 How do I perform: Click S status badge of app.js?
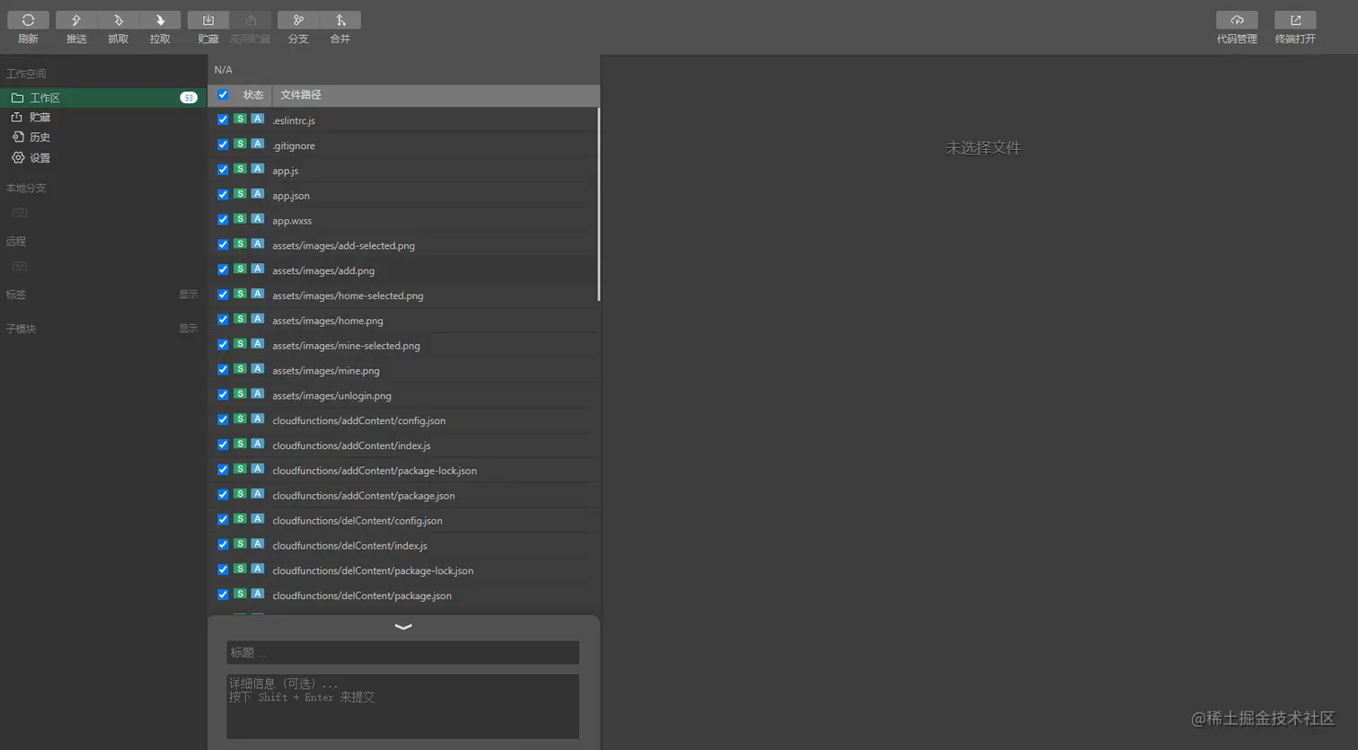pyautogui.click(x=240, y=169)
